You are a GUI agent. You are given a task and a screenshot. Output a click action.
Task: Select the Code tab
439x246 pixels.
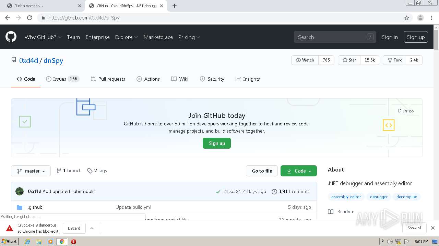coord(26,79)
